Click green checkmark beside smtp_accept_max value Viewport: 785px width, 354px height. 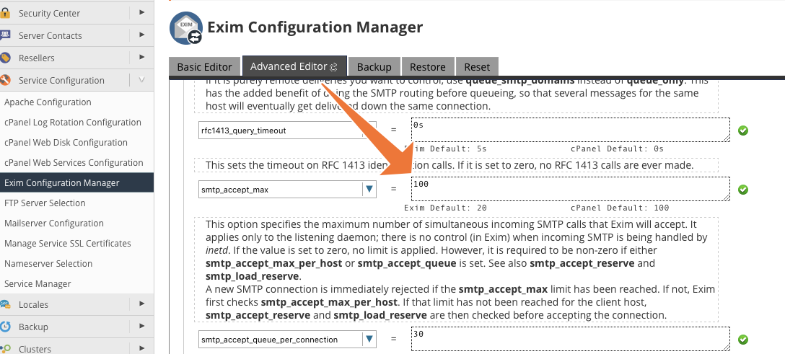pos(743,190)
